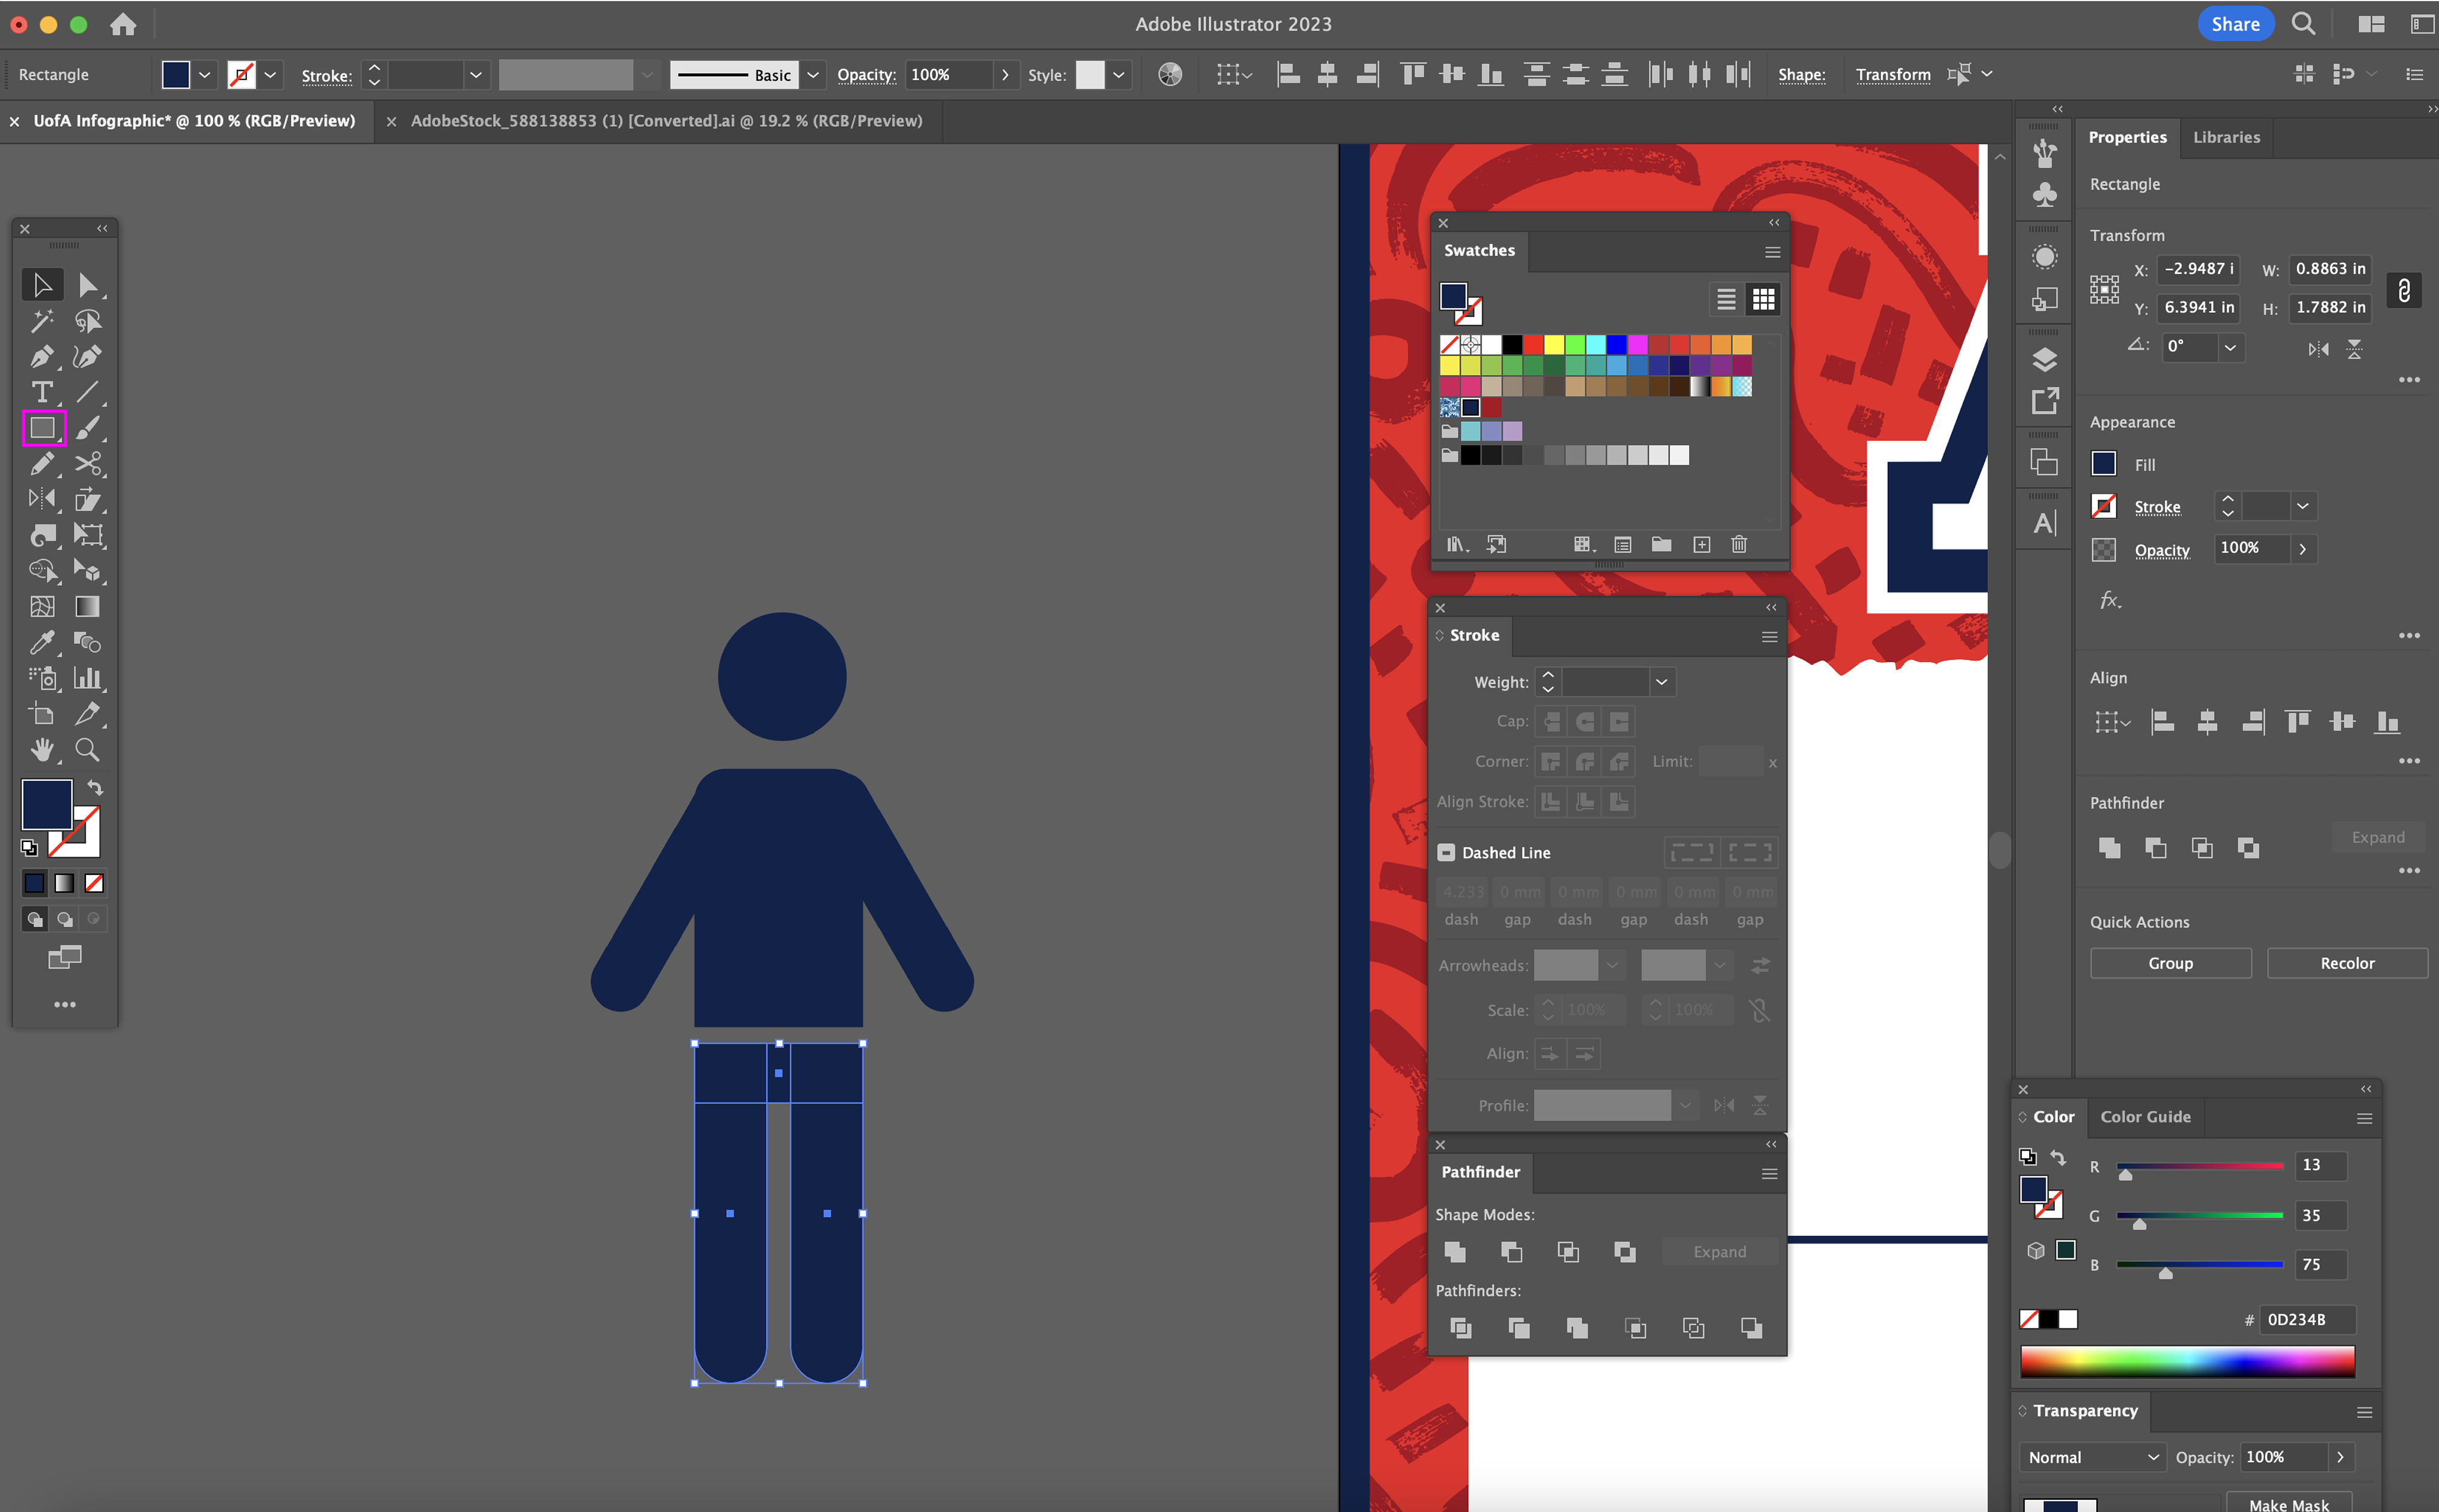Select the Hand tool
The image size is (2439, 1512).
(41, 750)
